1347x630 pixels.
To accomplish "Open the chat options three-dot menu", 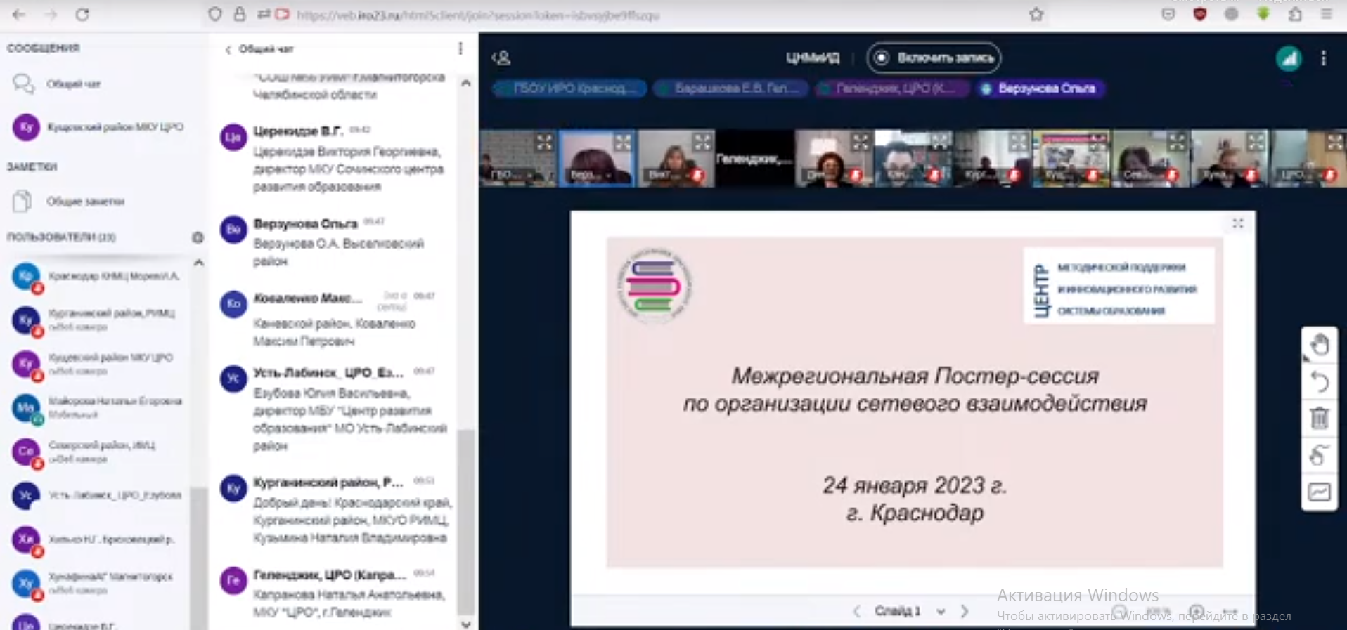I will point(460,48).
